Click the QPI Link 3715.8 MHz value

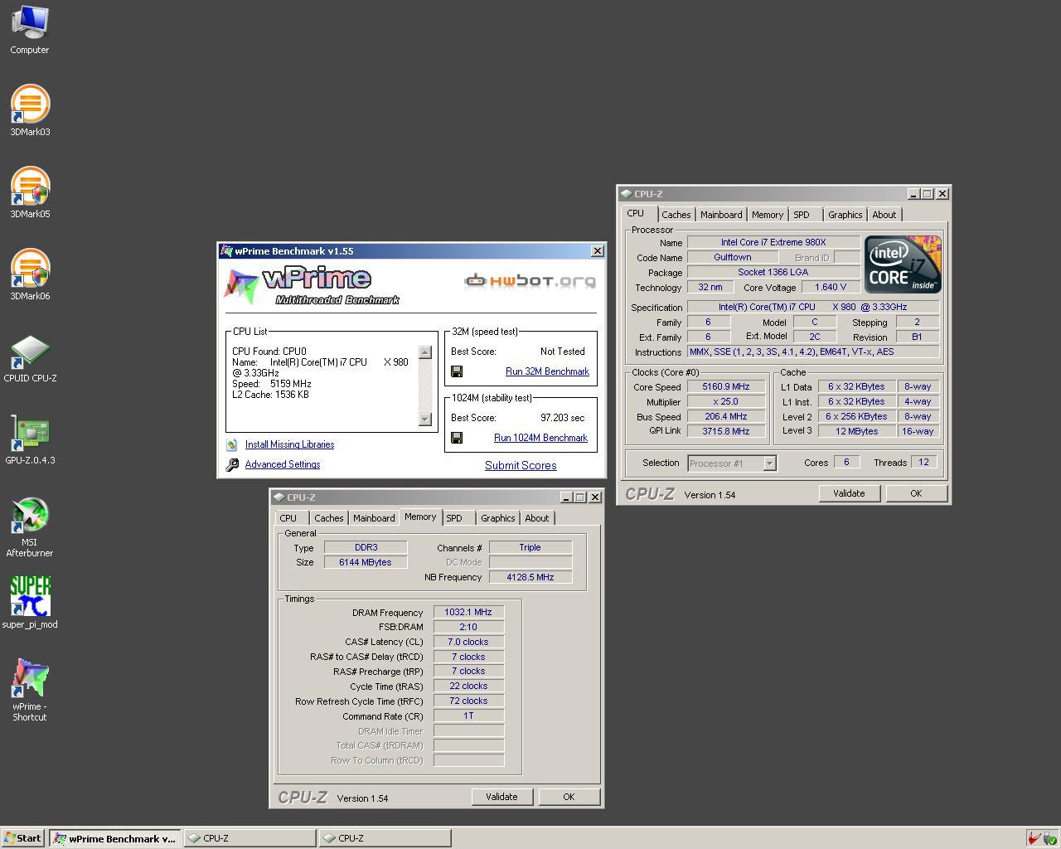click(725, 431)
